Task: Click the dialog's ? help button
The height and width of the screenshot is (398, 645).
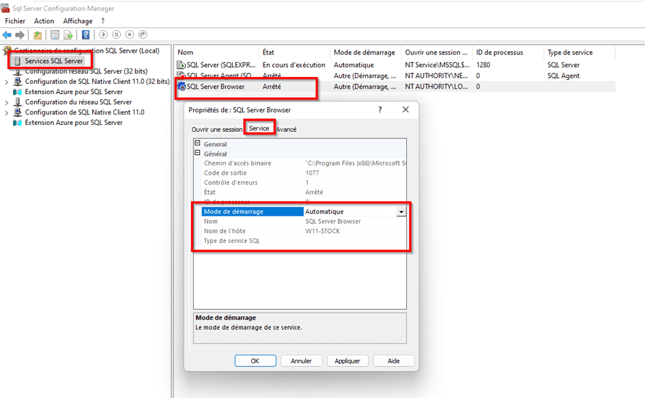Action: pyautogui.click(x=380, y=109)
